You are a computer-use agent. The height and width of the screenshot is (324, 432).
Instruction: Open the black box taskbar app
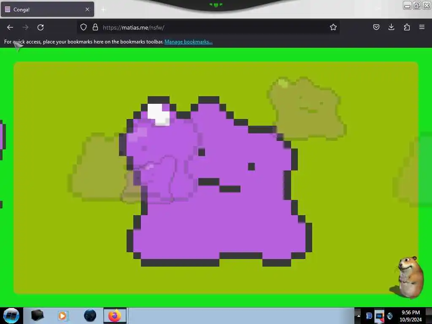[37, 316]
